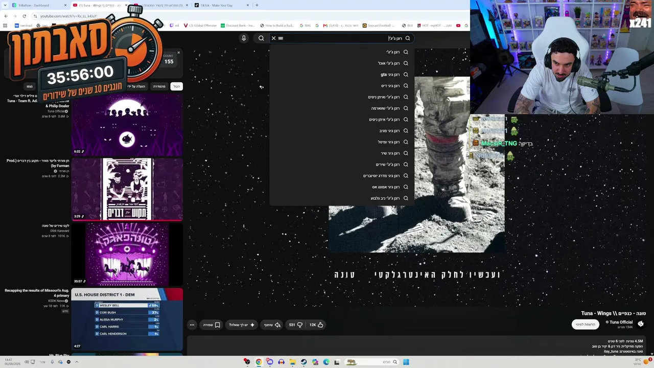
Task: Open the RAG bookmark
Action: pos(306,26)
